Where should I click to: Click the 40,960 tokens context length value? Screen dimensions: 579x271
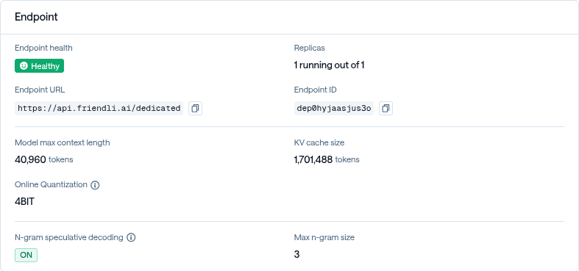pyautogui.click(x=44, y=159)
